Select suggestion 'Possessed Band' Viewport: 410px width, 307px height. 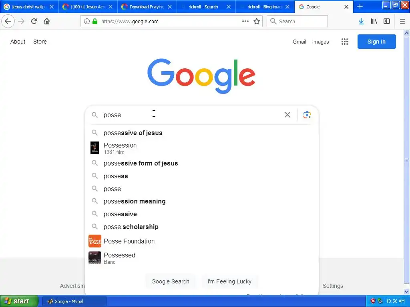[202, 258]
